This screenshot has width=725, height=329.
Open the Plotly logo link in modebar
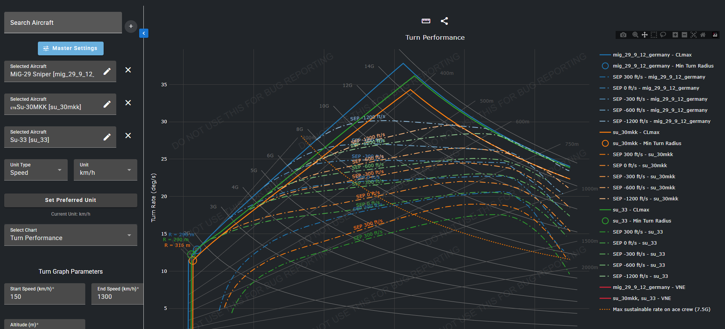click(x=715, y=35)
